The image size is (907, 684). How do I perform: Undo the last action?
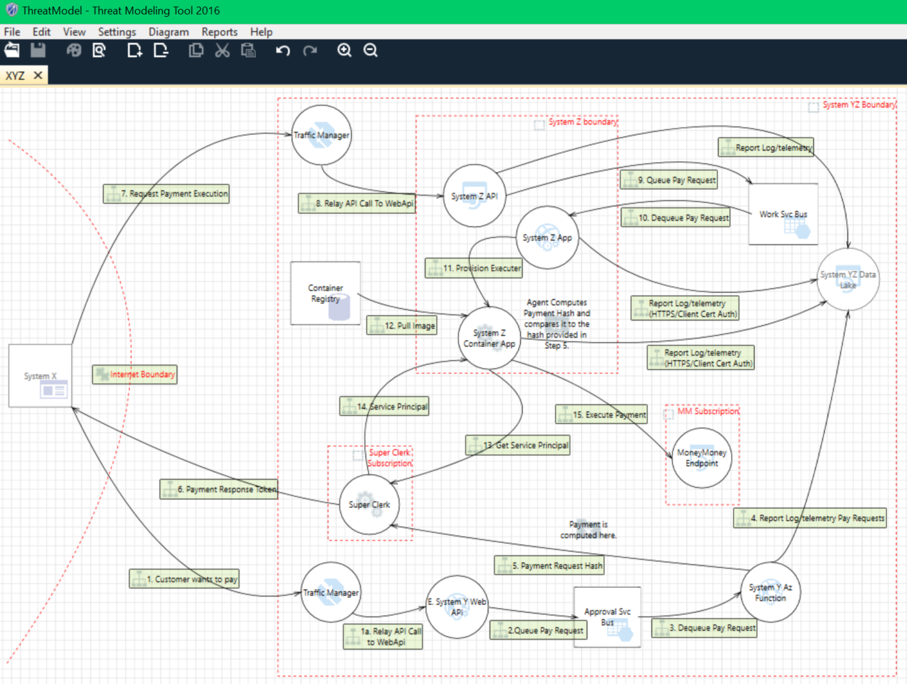point(283,50)
